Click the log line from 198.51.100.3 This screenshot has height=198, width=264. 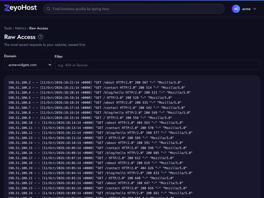point(97,88)
